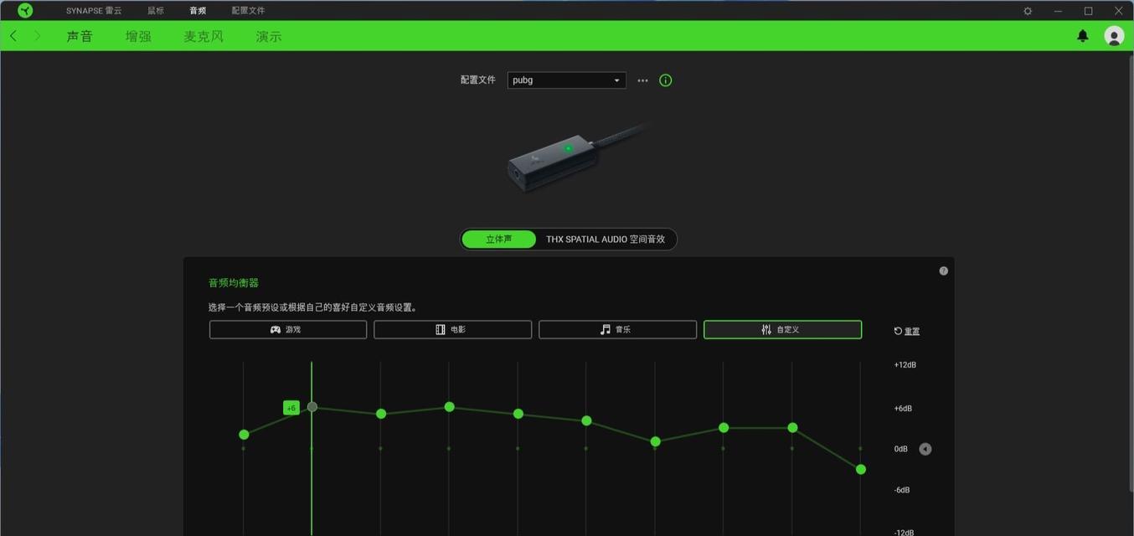Click the 0dB scale label

click(901, 449)
